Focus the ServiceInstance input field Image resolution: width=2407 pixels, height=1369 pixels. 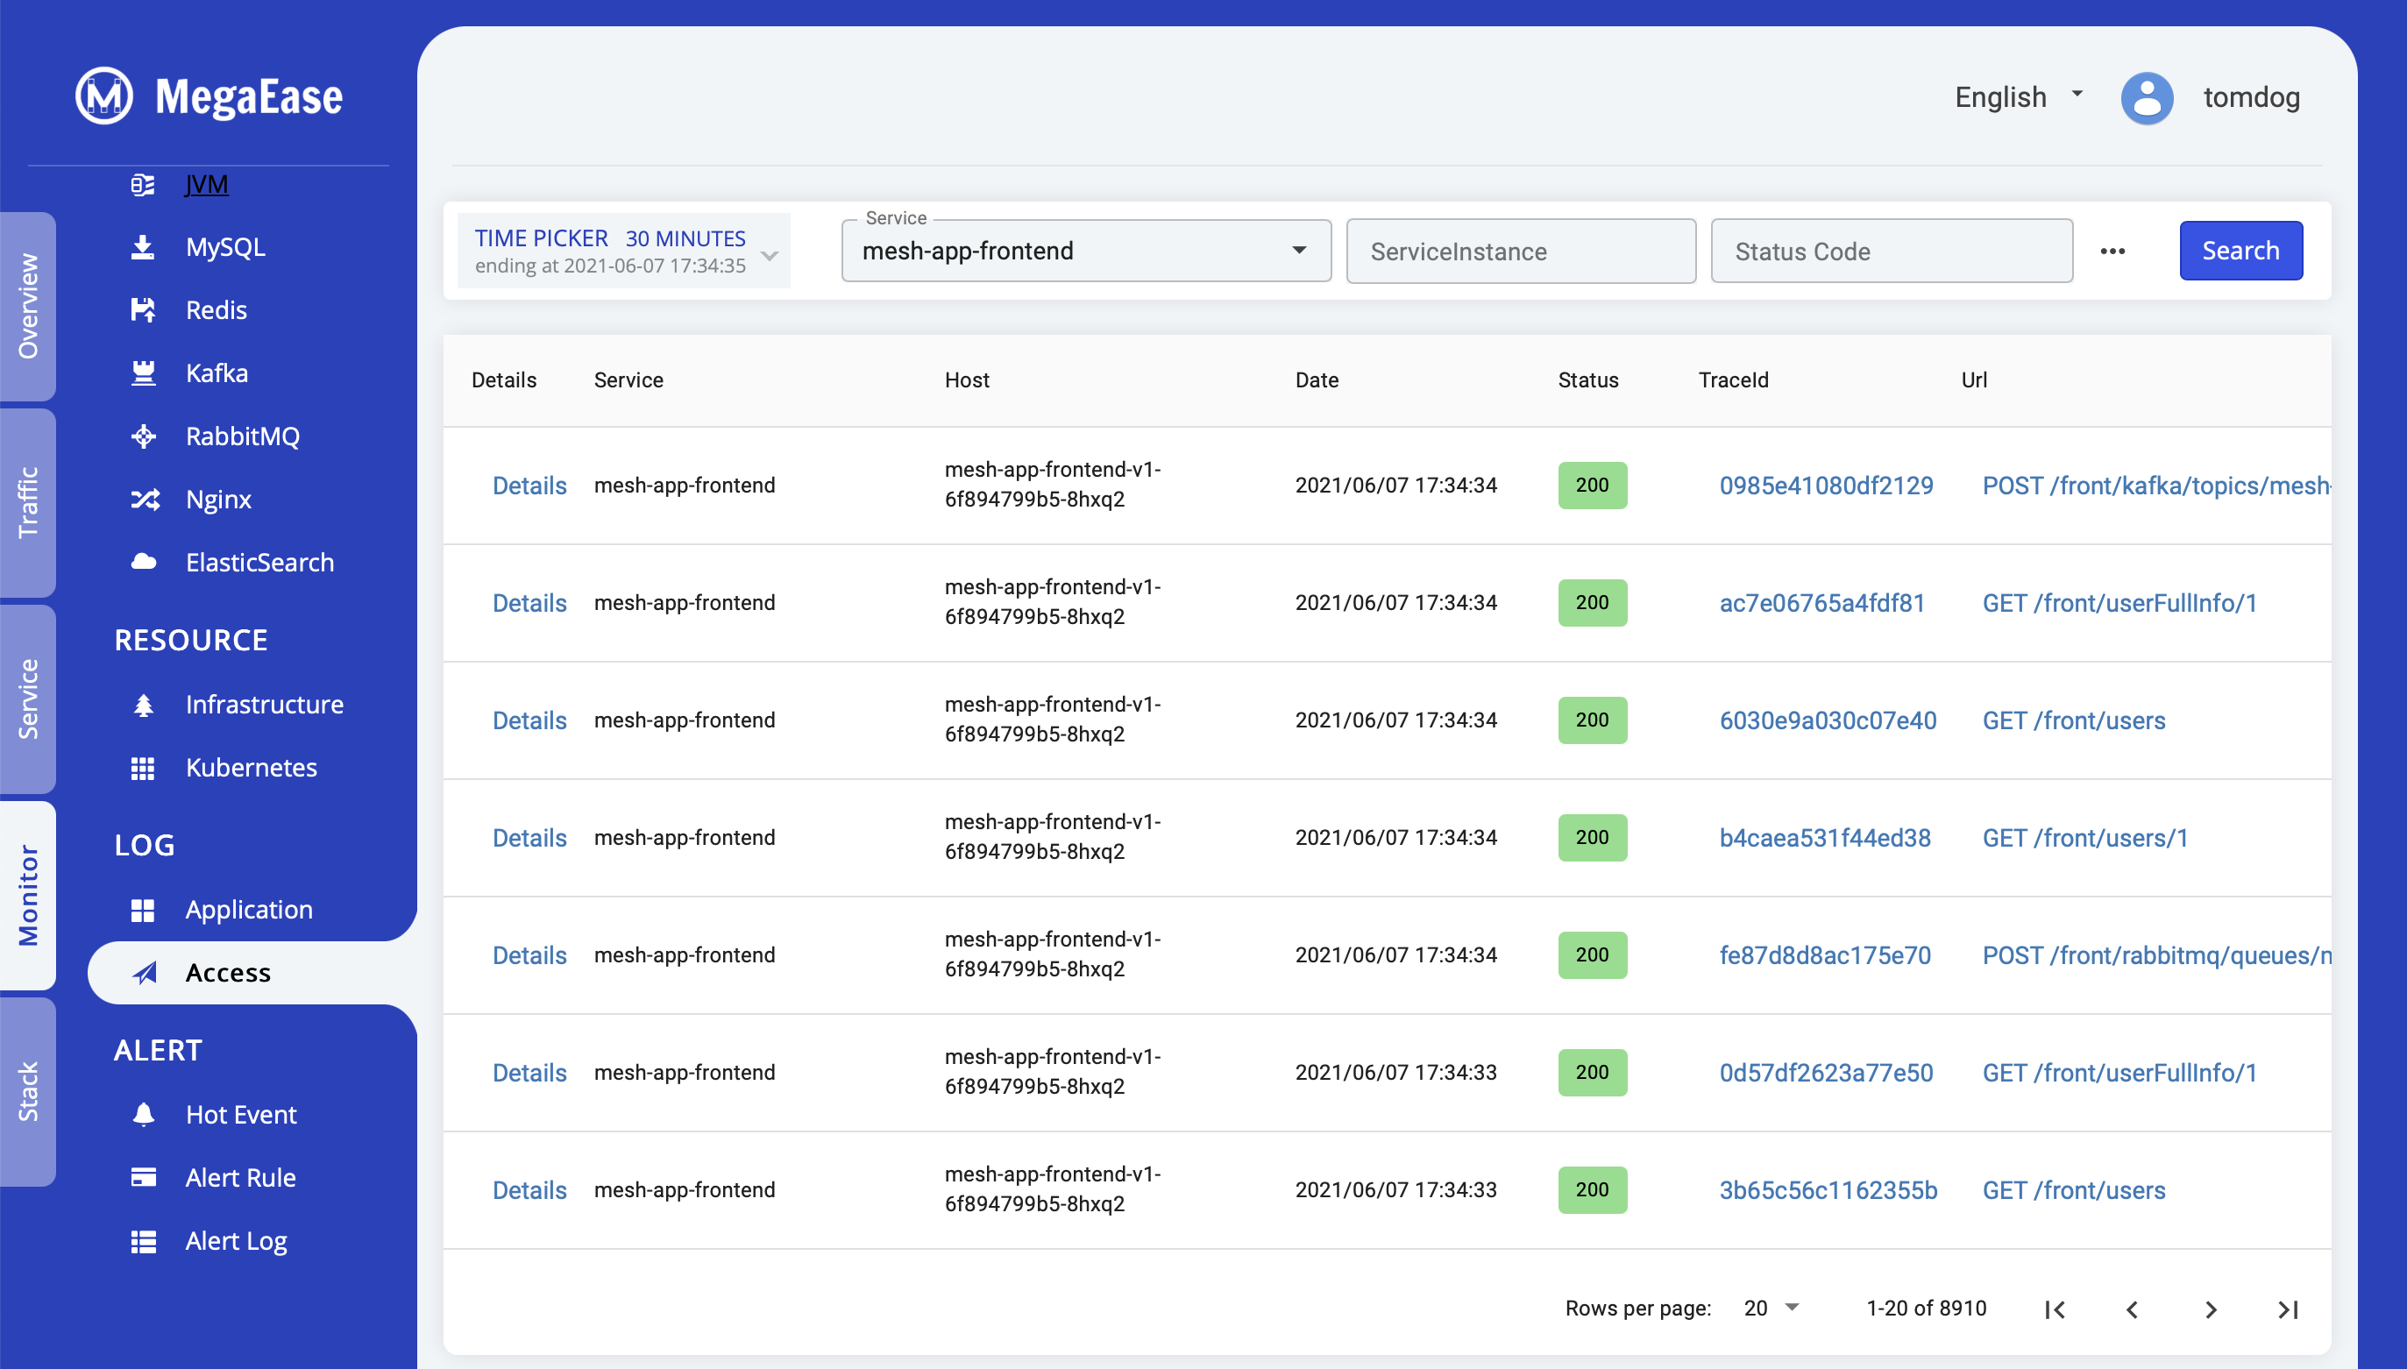point(1520,251)
